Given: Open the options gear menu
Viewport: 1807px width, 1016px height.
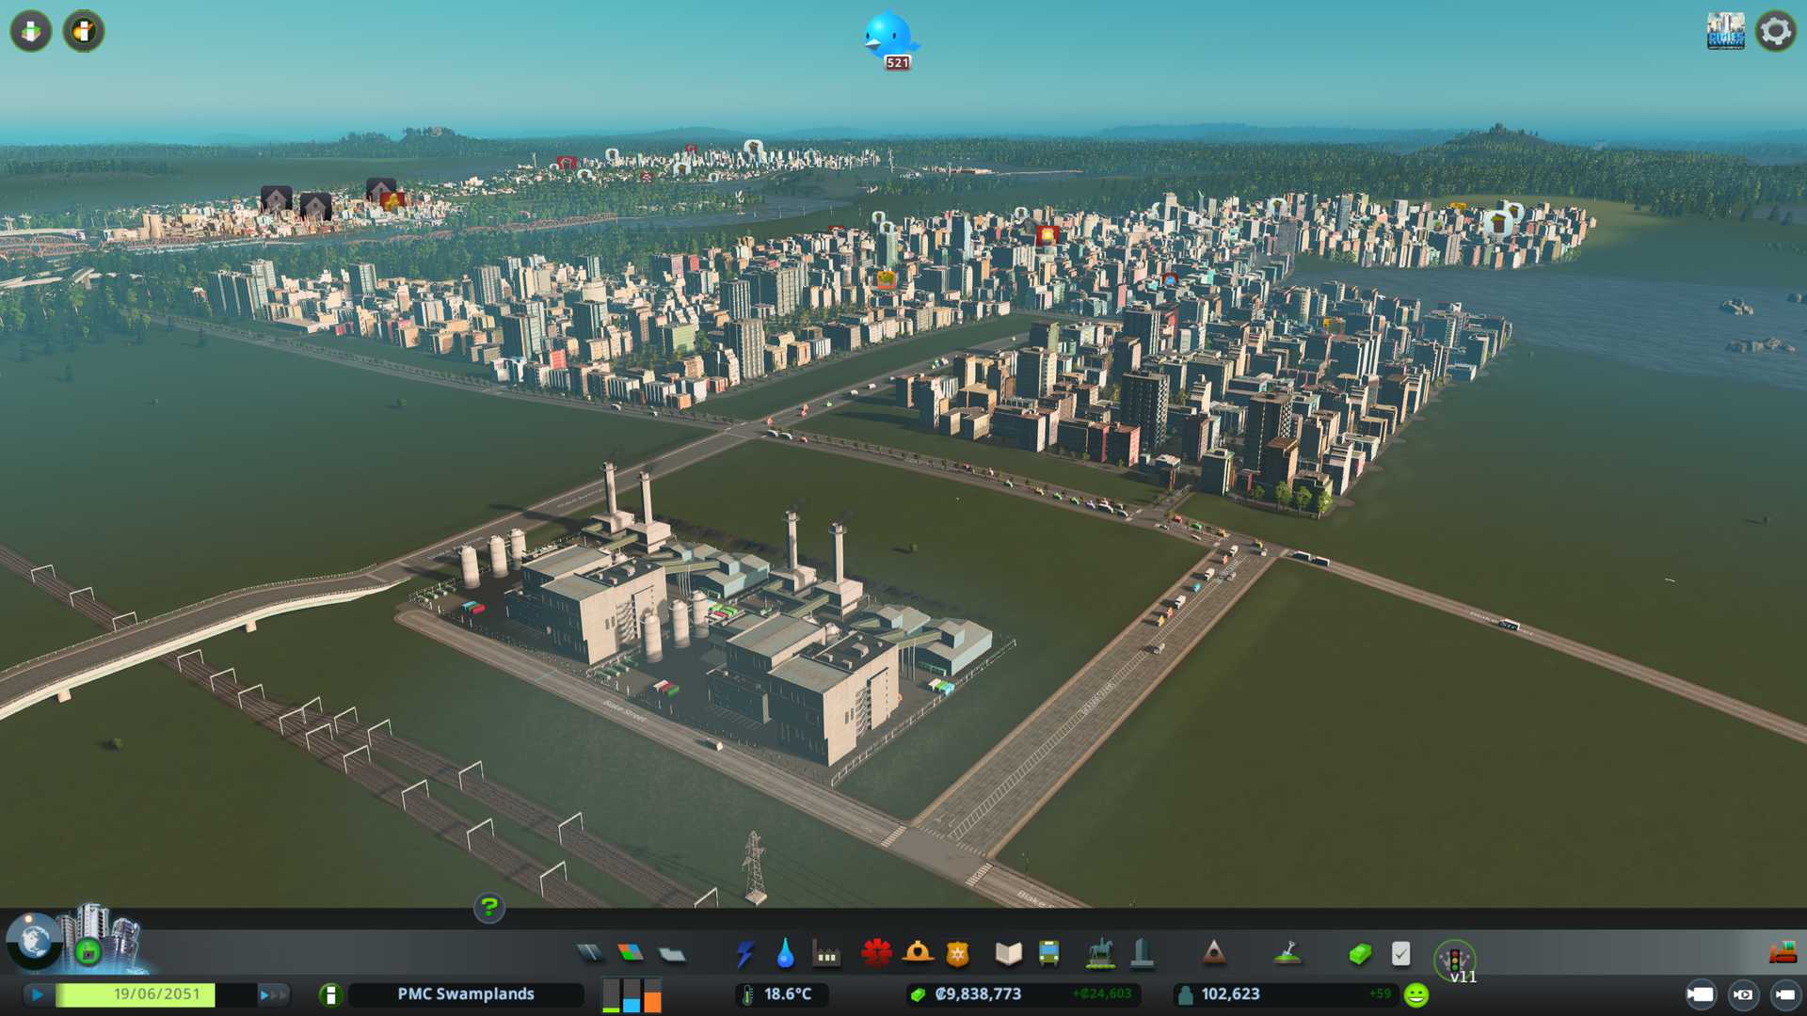Looking at the screenshot, I should coord(1775,31).
